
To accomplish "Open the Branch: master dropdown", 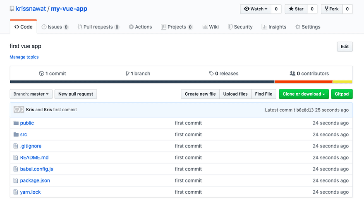I will (x=31, y=94).
